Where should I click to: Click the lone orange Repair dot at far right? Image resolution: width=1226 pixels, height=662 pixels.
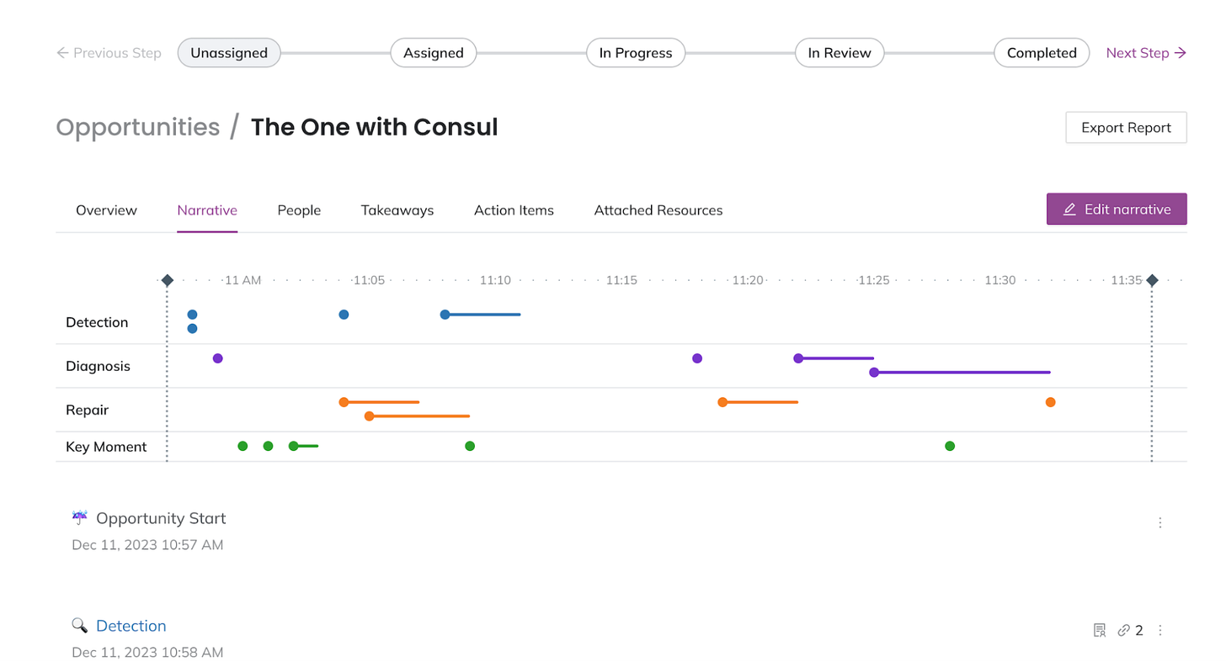pyautogui.click(x=1050, y=402)
